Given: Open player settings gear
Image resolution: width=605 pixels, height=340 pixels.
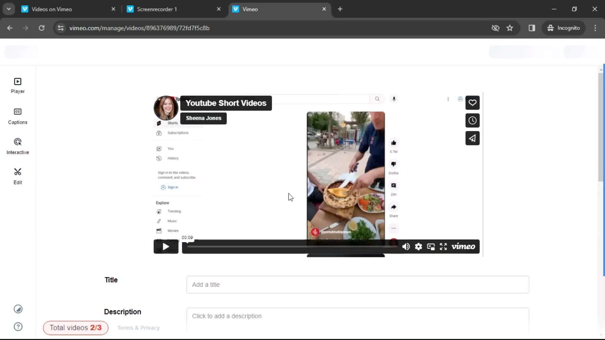Looking at the screenshot, I should pyautogui.click(x=418, y=246).
